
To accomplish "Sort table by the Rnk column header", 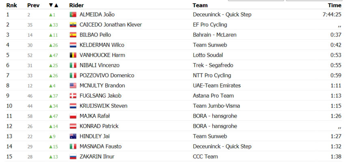I will coord(12,5).
